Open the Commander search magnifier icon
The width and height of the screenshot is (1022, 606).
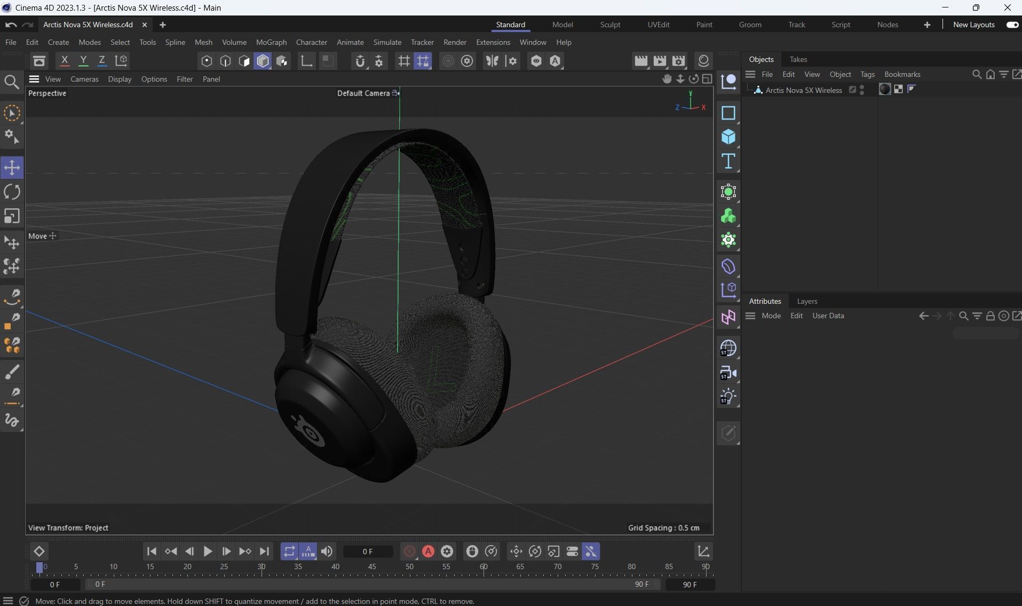click(11, 82)
